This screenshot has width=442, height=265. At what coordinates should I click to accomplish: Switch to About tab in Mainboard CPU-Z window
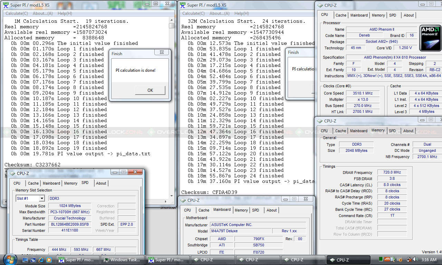pyautogui.click(x=271, y=210)
